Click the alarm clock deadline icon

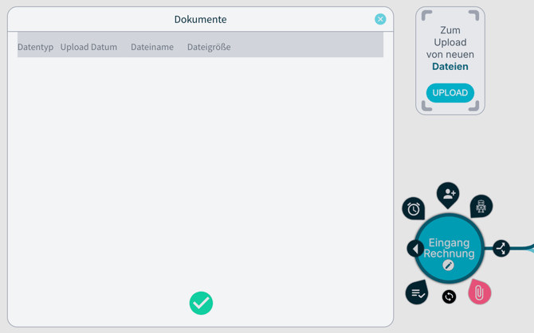coord(413,209)
